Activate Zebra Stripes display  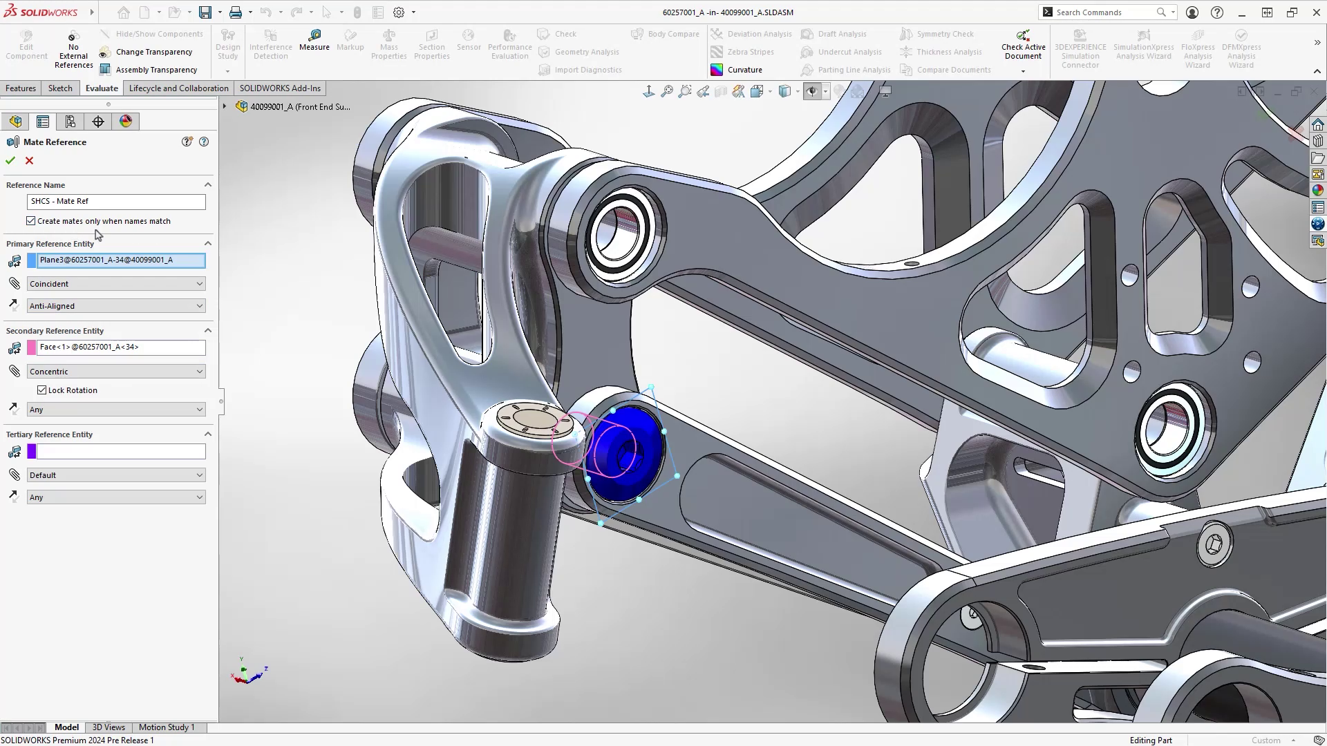pyautogui.click(x=742, y=51)
